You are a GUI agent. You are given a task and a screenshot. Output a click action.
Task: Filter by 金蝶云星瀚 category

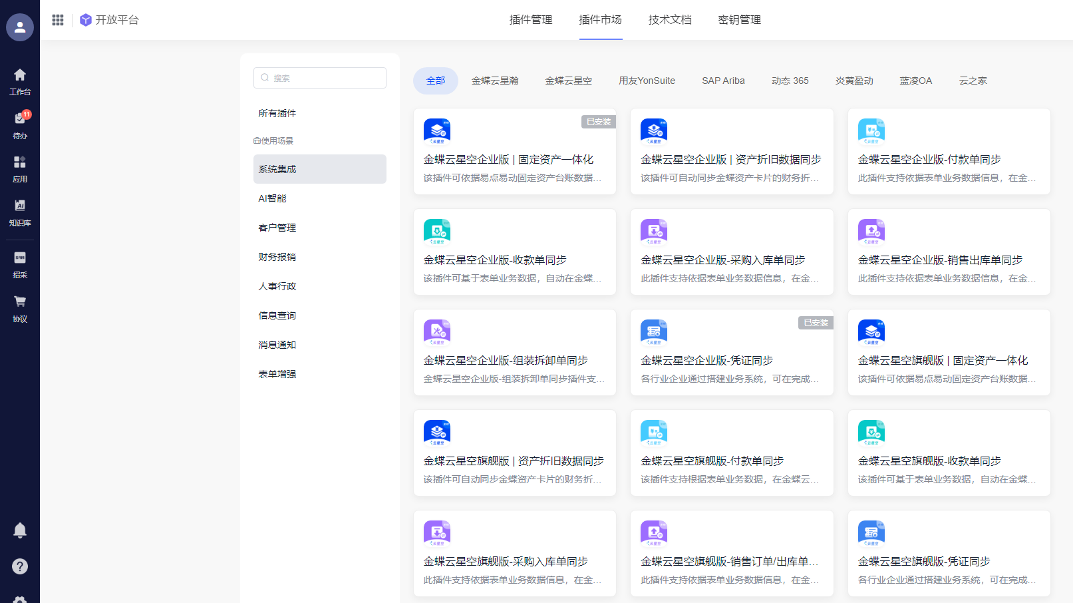tap(495, 81)
